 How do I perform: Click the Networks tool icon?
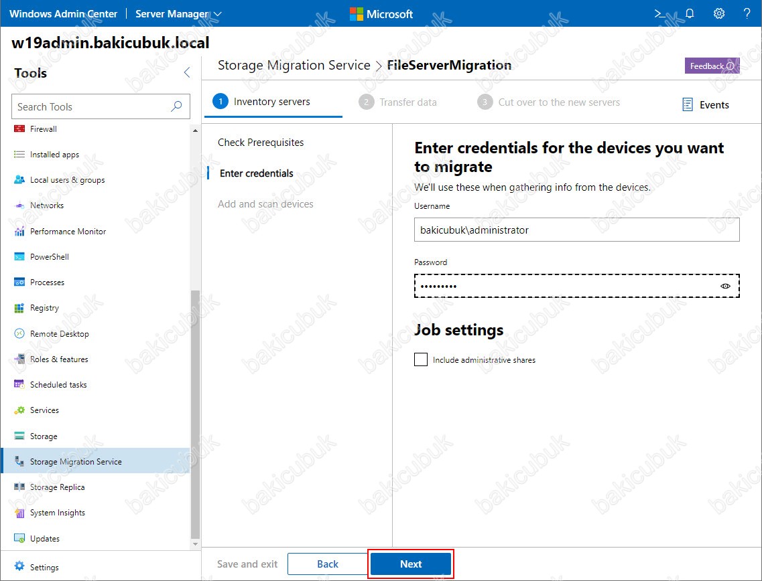[19, 205]
